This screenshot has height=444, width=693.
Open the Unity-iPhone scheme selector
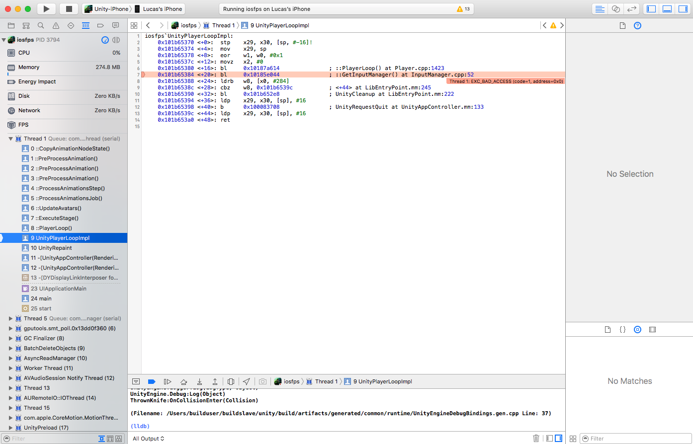tap(106, 9)
